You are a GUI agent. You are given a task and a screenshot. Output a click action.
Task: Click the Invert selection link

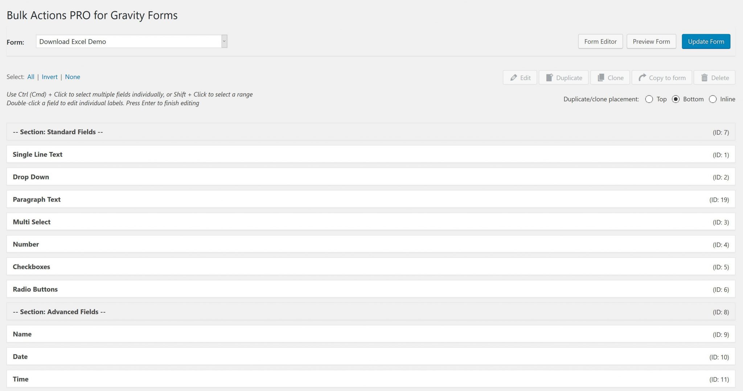[x=50, y=77]
